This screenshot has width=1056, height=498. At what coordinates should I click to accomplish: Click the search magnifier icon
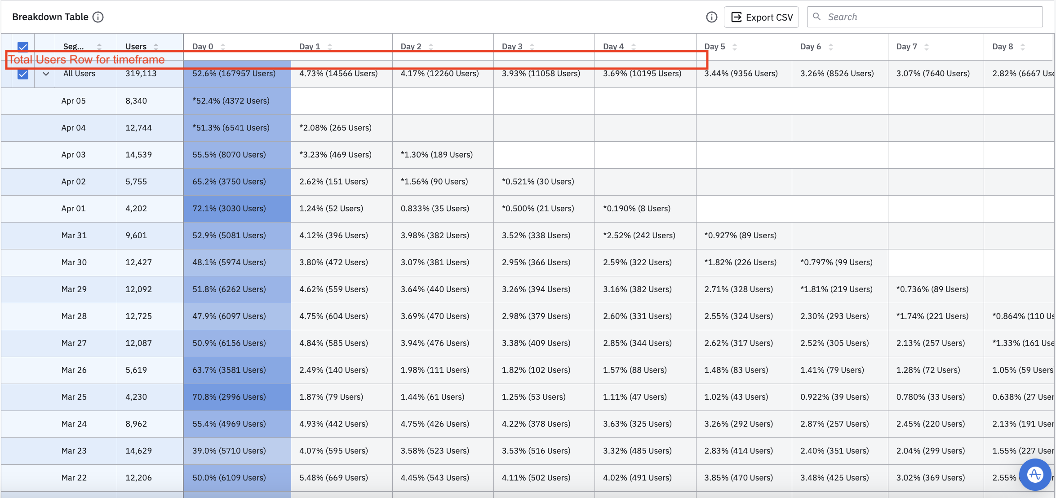coord(817,17)
